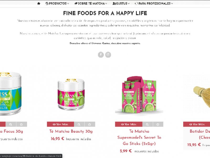Screen dimensions: 210x158
Task: Click Ver Más for Té Matcha Beauty
Action: [x=60, y=124]
